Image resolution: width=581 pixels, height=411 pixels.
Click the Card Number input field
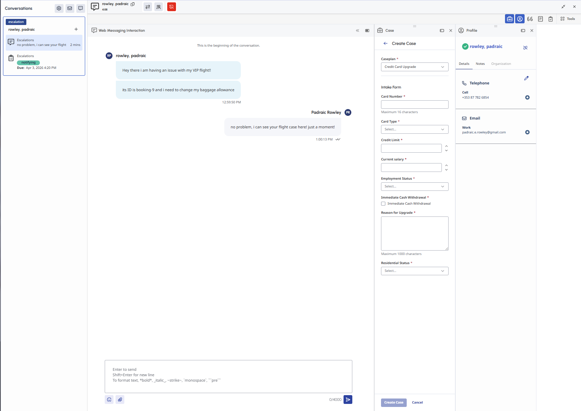pyautogui.click(x=414, y=104)
